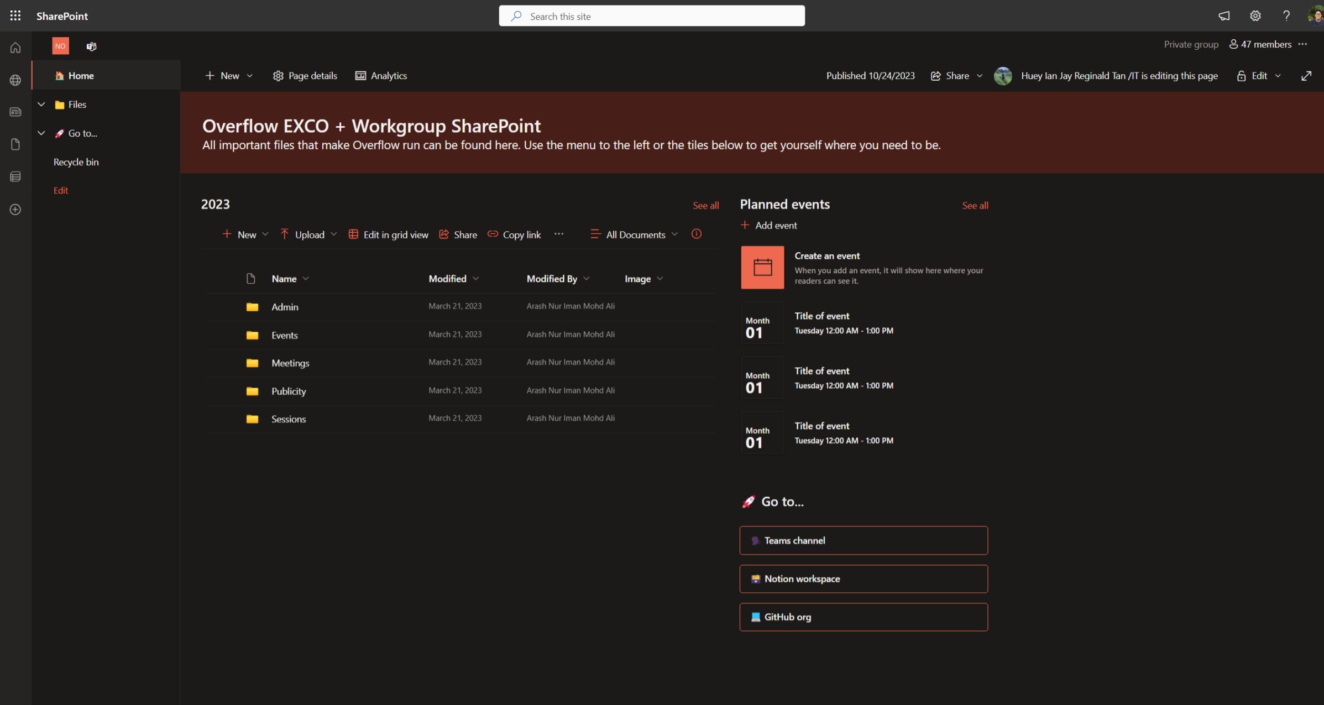
Task: Open the document library info pane icon
Action: (x=696, y=234)
